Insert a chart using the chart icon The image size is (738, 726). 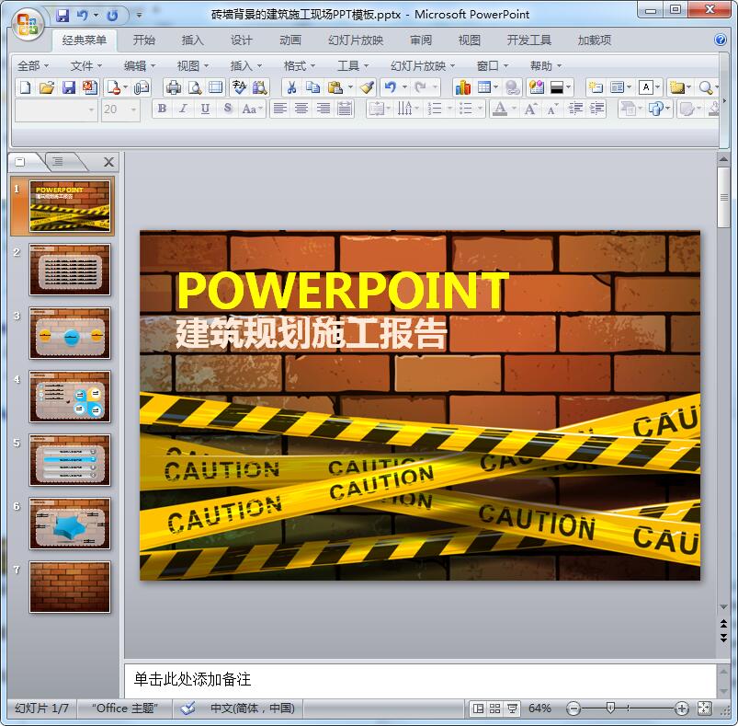(x=462, y=87)
